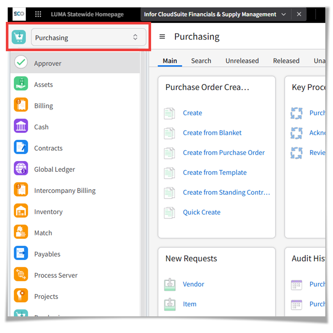Select the Infor CloudSuite Financials tab
This screenshot has height=333, width=333.
[x=210, y=14]
